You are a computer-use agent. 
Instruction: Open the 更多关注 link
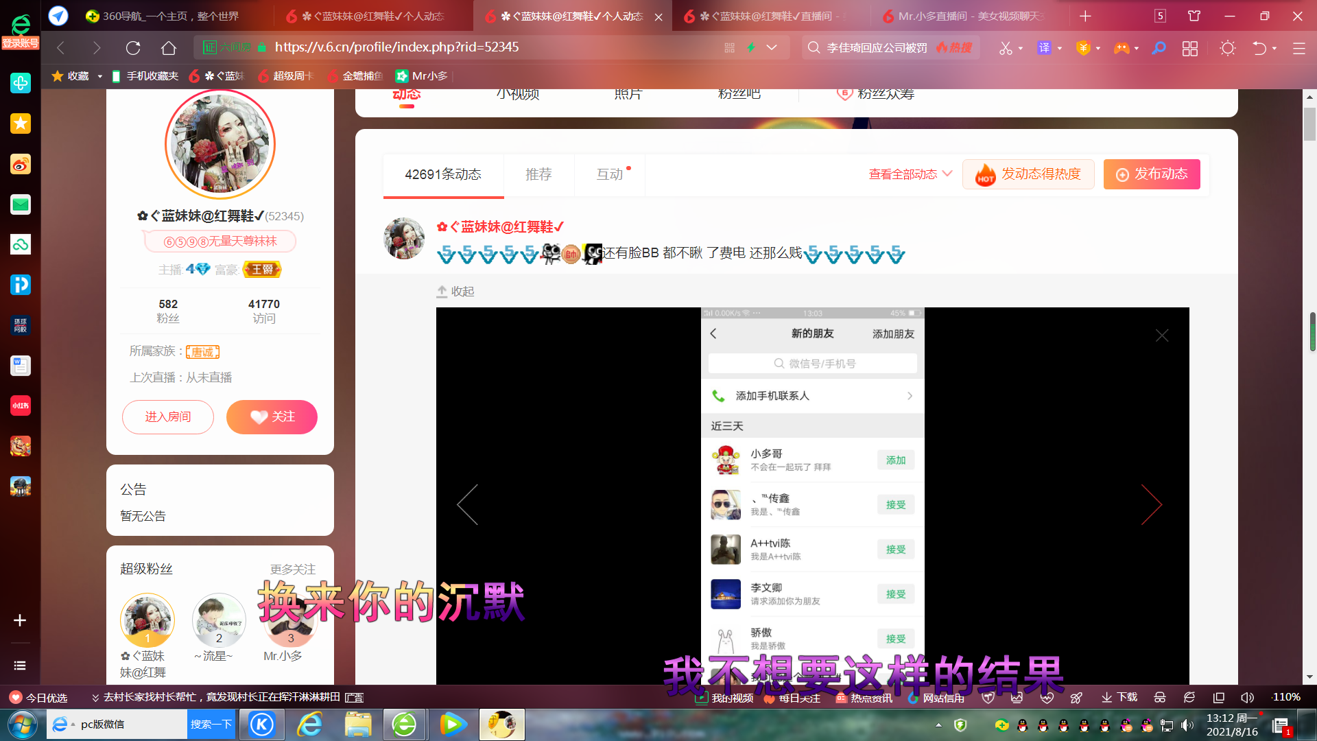(293, 569)
